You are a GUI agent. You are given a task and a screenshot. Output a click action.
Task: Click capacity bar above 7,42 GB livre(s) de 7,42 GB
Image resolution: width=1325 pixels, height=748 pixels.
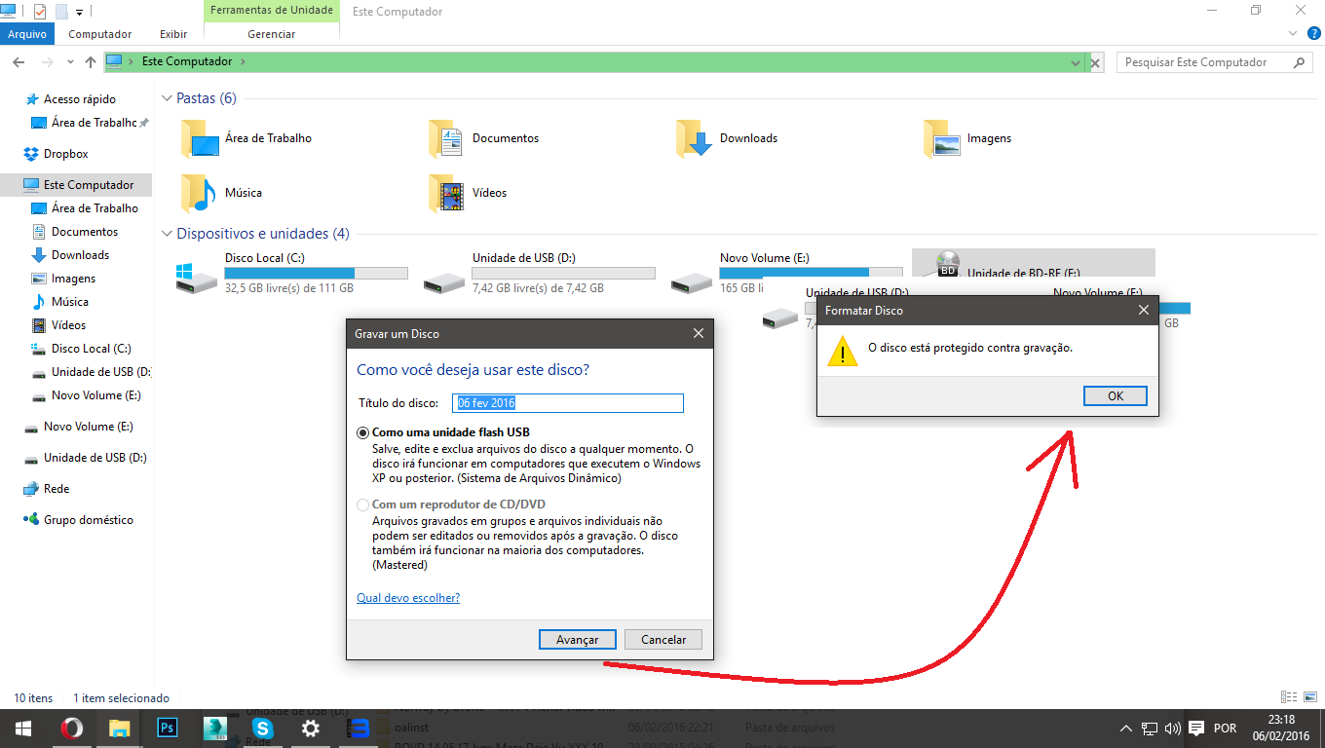tap(564, 274)
